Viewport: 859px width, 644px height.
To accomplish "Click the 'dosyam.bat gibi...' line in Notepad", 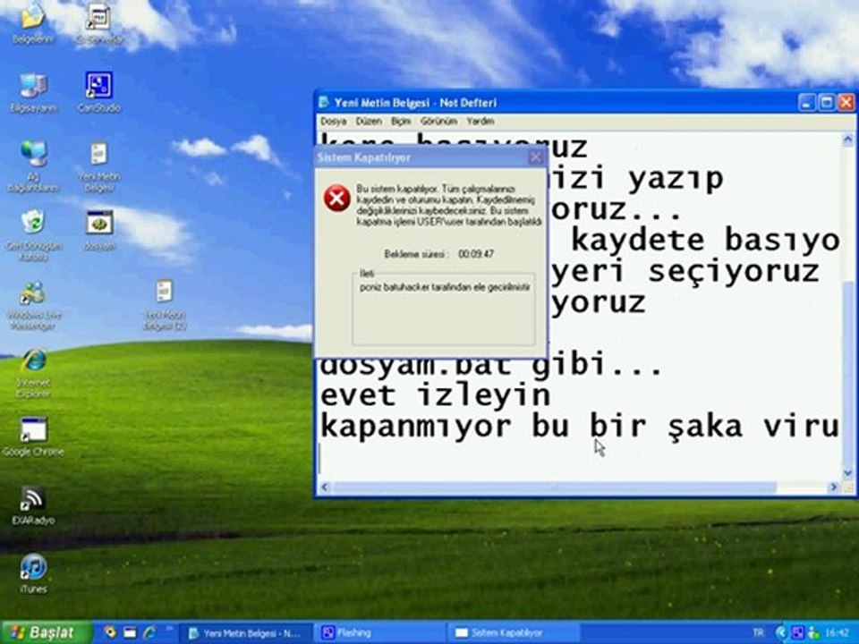I will point(490,366).
